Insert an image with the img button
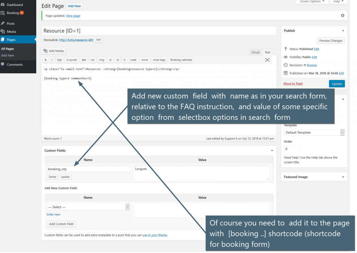 point(101,59)
